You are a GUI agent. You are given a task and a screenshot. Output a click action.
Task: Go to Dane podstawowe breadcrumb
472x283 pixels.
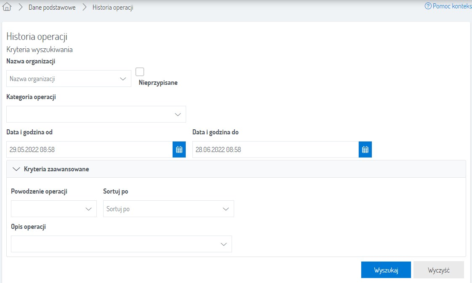click(x=52, y=8)
